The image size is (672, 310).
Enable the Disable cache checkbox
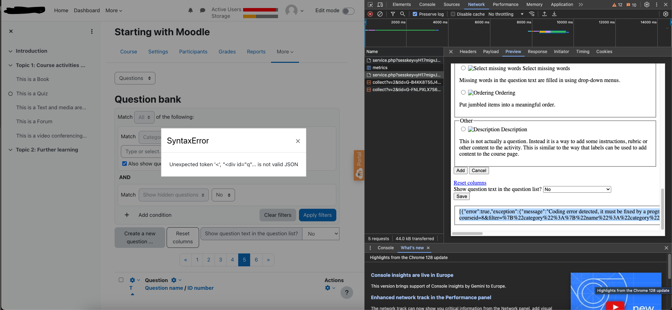(453, 14)
